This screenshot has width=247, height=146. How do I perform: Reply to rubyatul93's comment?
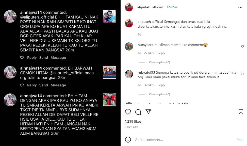[x=161, y=85]
